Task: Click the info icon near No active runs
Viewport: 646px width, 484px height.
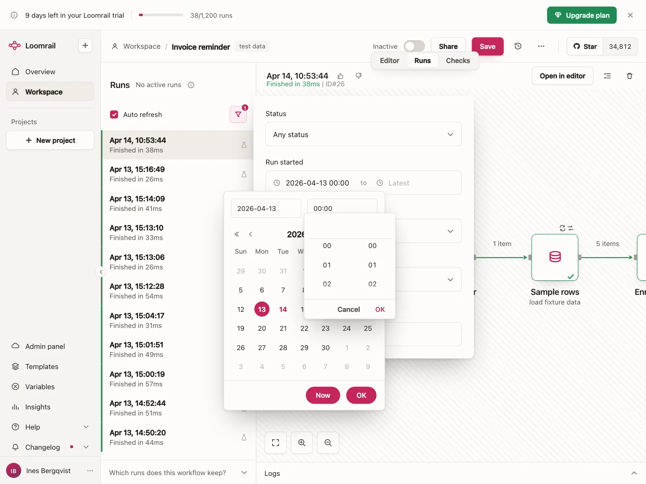Action: coord(191,85)
